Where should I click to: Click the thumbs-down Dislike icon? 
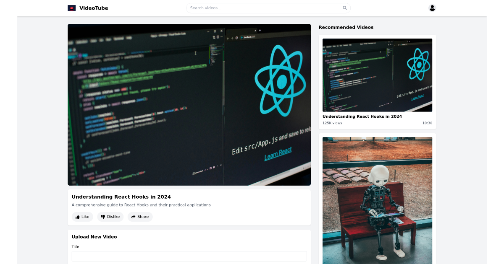point(102,217)
